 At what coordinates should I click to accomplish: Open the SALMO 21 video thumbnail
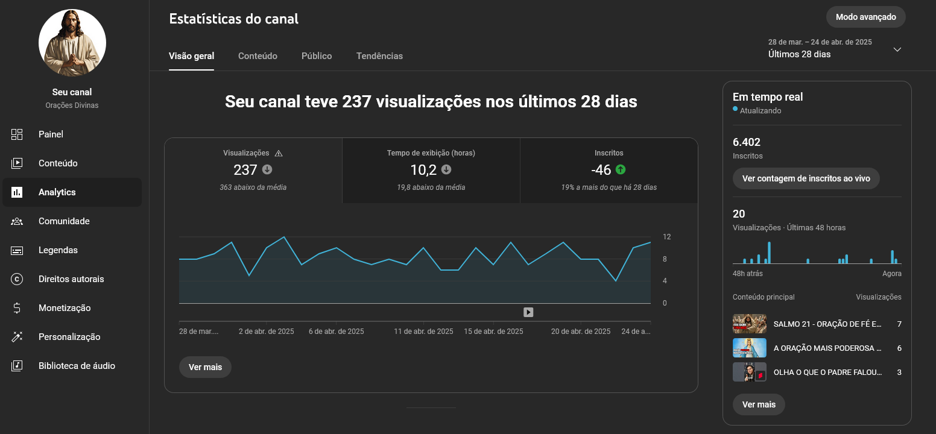coord(750,324)
